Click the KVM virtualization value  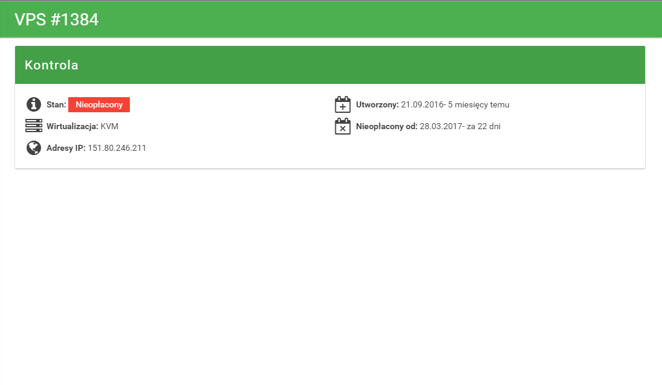(x=109, y=126)
